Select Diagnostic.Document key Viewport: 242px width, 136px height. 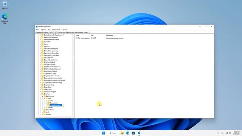tap(51, 76)
